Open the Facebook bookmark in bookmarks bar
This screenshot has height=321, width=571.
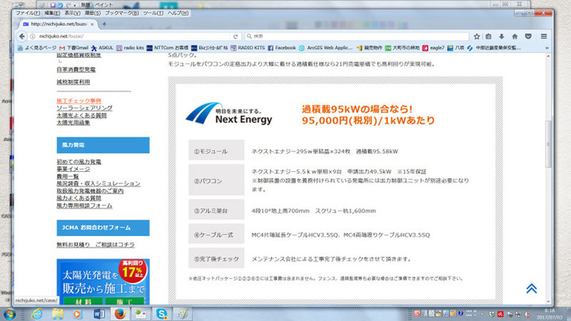pos(282,47)
